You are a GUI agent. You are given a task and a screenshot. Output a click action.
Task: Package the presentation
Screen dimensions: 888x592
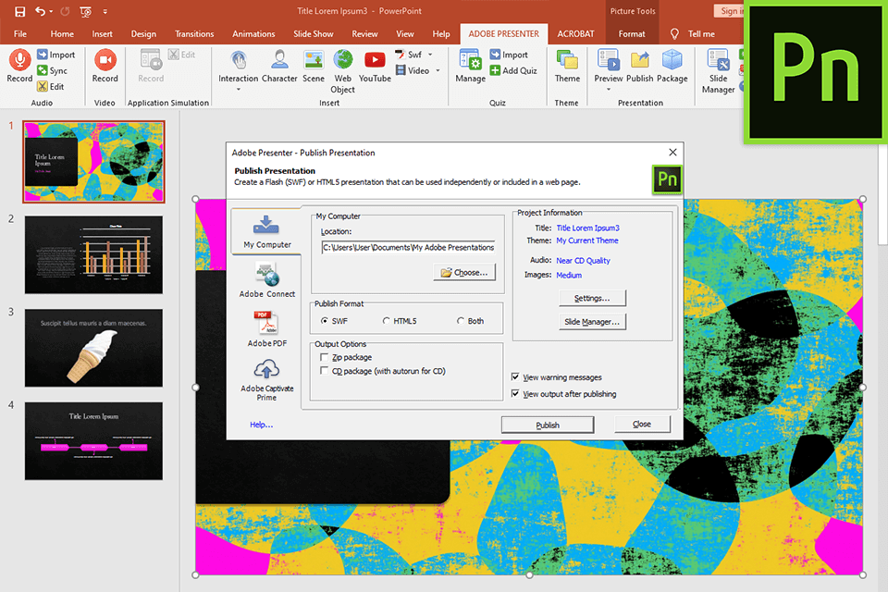(672, 67)
